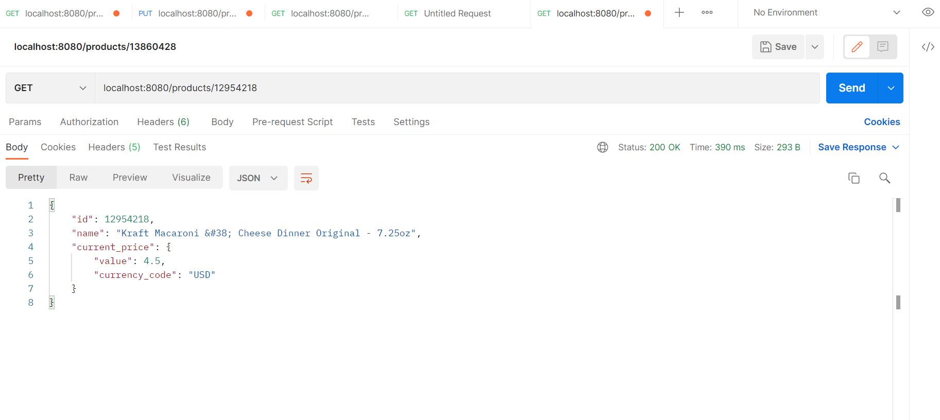
Task: Switch to the response Cookies tab
Action: point(58,147)
